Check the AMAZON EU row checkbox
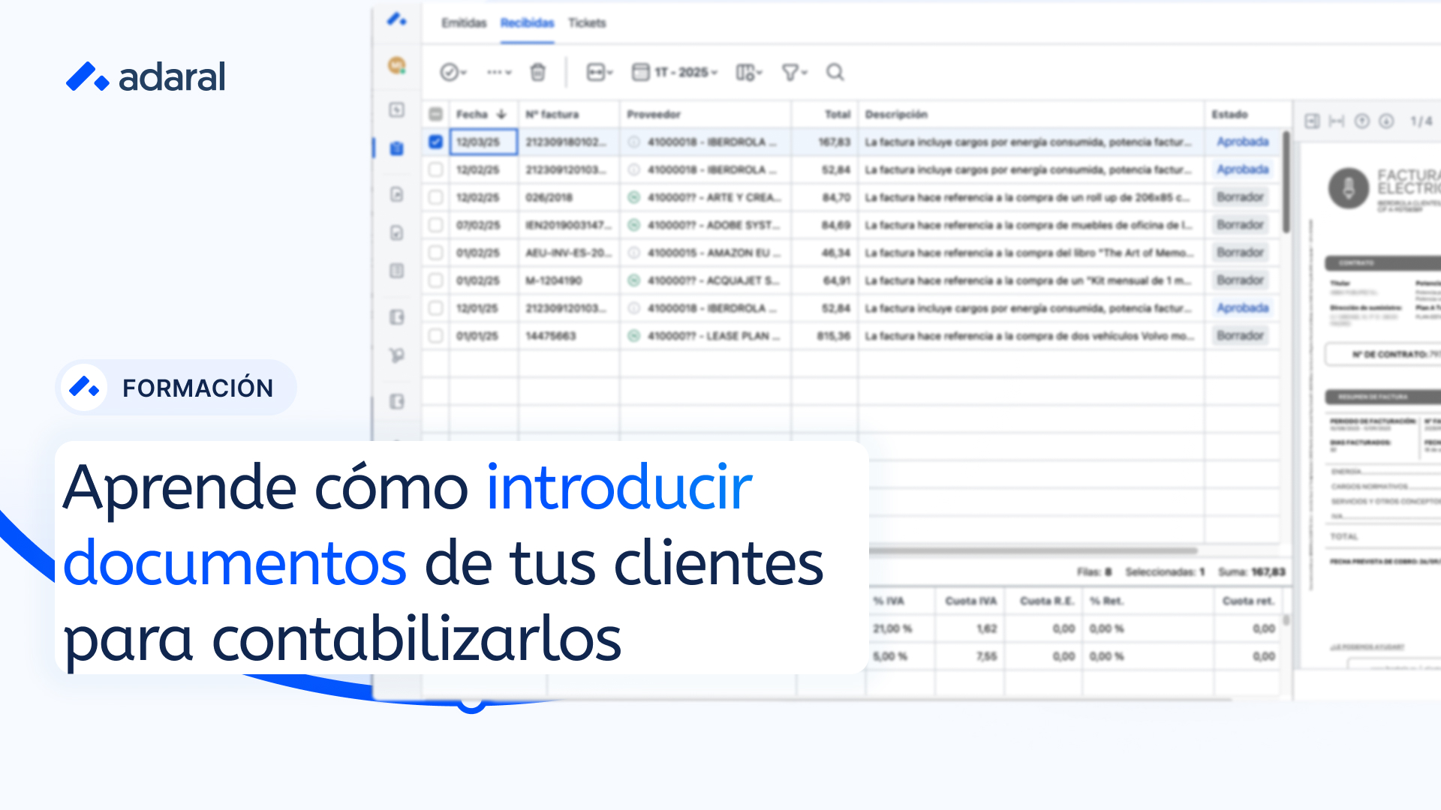This screenshot has width=1441, height=810. click(x=435, y=253)
